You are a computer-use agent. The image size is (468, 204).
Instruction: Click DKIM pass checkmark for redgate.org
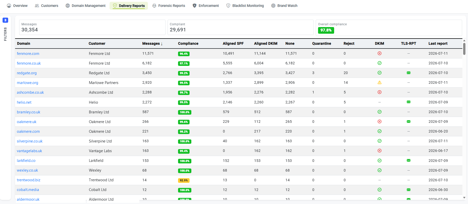[x=379, y=73]
